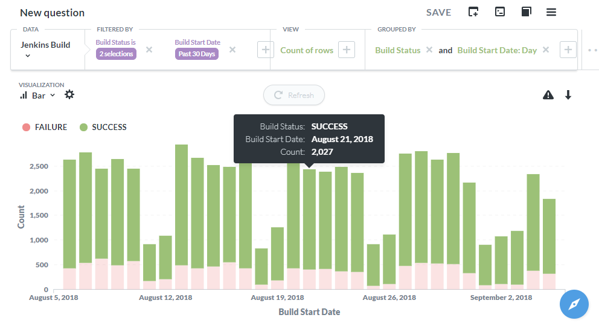Open Jenkins Build data source dropdown
The height and width of the screenshot is (332, 599).
coord(45,50)
